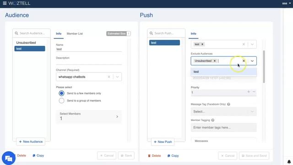Create a New Push
Screen dimensions: 293x165
tap(163, 142)
